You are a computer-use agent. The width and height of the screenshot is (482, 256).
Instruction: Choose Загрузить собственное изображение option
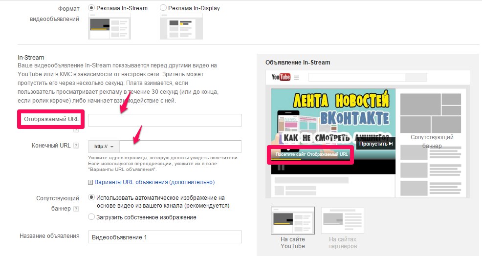point(91,217)
